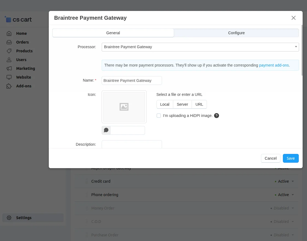Viewport: 307px width, 241px height.
Task: Go to Home in sidebar
Action: pyautogui.click(x=22, y=33)
